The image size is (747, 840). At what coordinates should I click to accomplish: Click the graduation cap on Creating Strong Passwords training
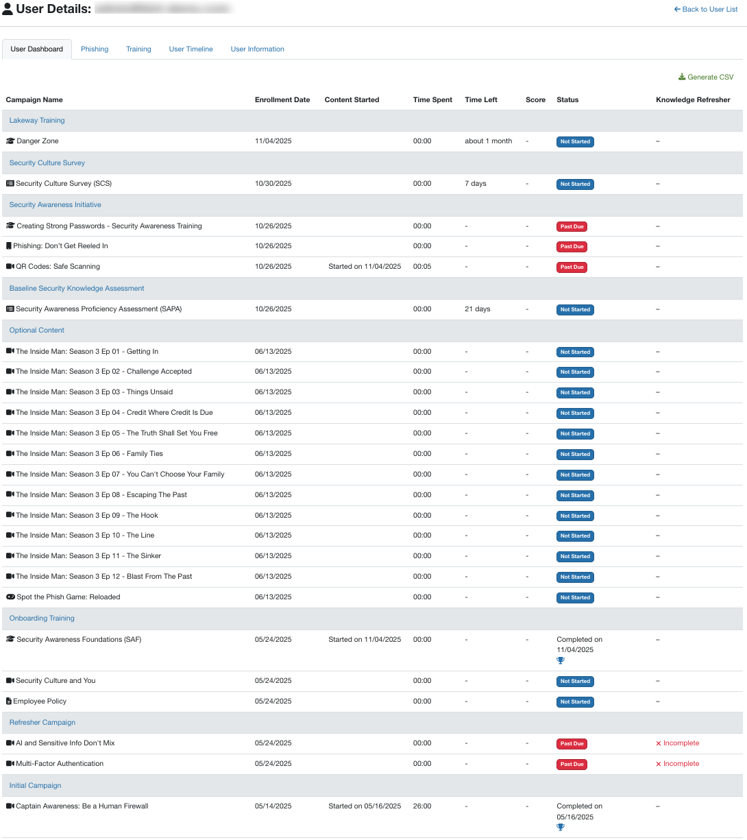coord(10,226)
